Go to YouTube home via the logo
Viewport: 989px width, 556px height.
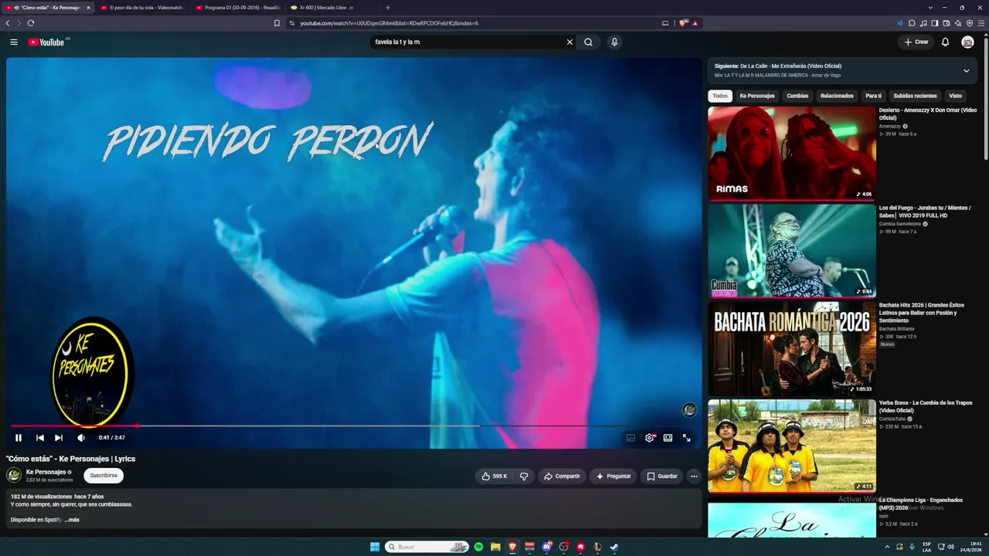pos(48,42)
